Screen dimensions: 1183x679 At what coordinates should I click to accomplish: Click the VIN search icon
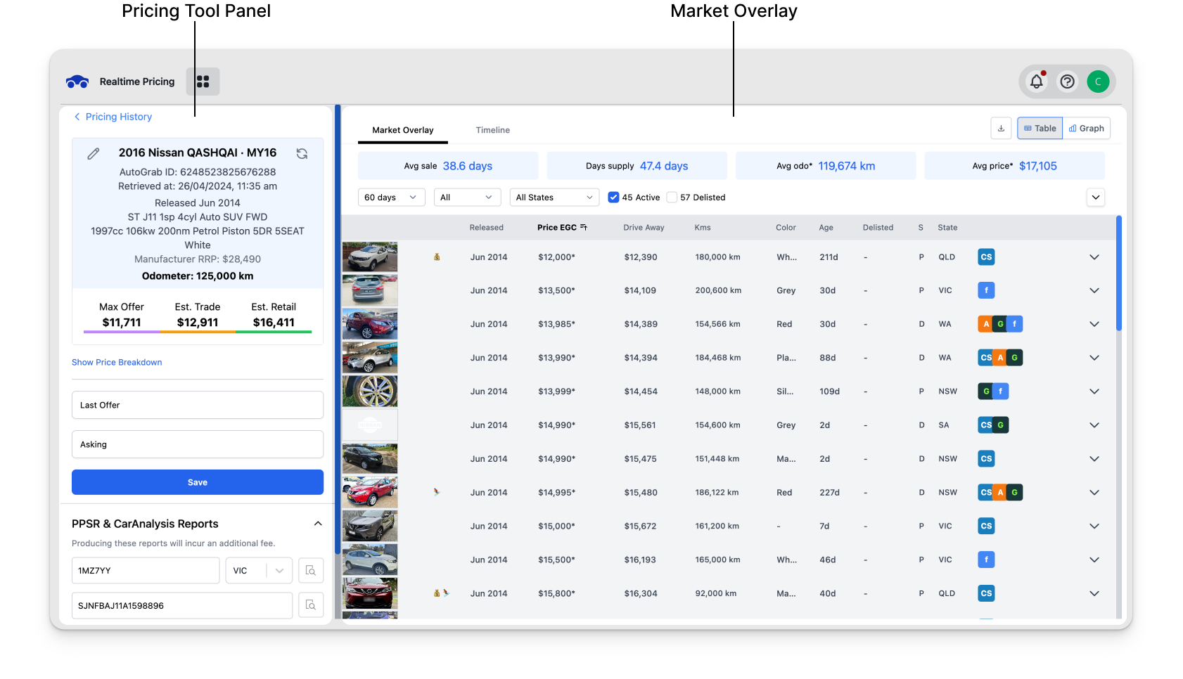tap(311, 605)
